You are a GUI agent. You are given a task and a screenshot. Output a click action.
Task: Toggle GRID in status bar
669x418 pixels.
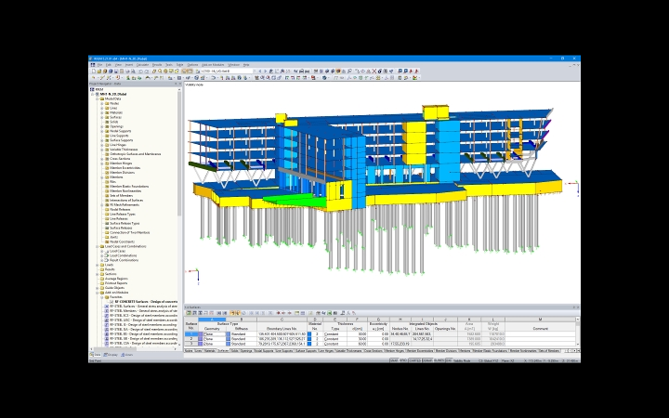click(x=402, y=360)
